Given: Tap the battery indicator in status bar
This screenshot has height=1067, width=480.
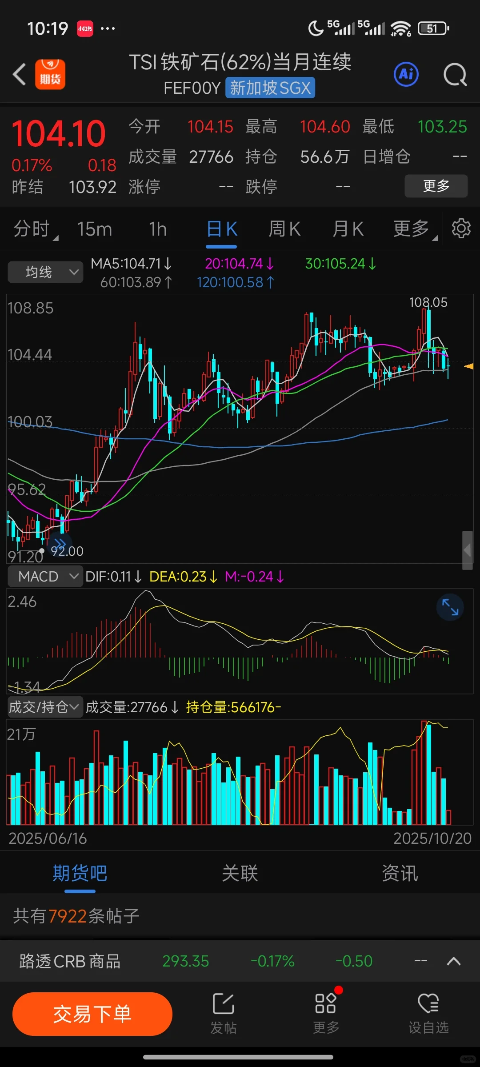Looking at the screenshot, I should click(434, 29).
